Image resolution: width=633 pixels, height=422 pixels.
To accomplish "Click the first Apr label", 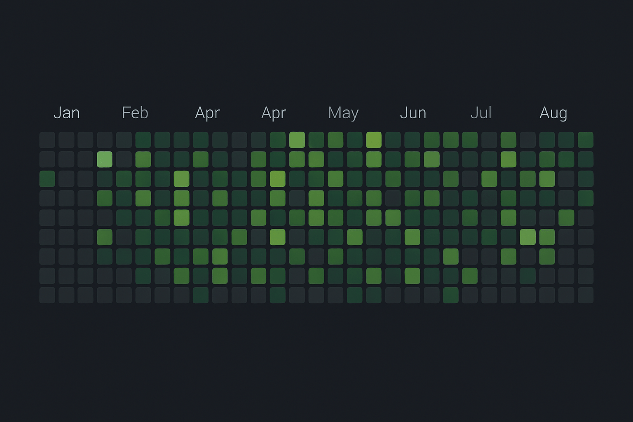I will tap(207, 113).
